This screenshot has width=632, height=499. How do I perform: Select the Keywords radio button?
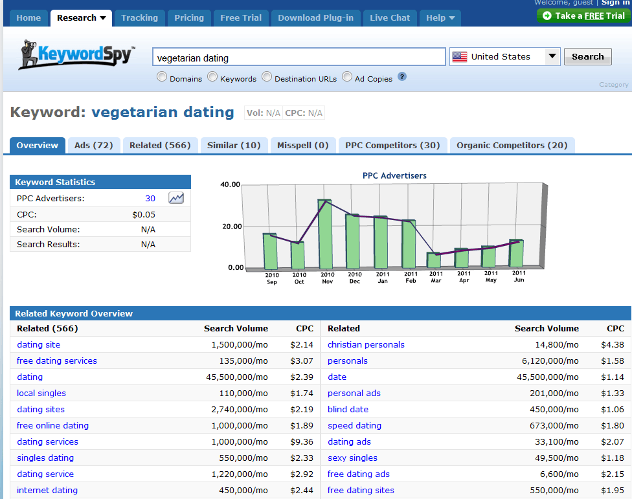pyautogui.click(x=212, y=76)
